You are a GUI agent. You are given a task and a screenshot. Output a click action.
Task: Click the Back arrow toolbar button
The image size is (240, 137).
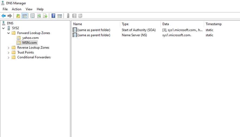click(x=4, y=16)
